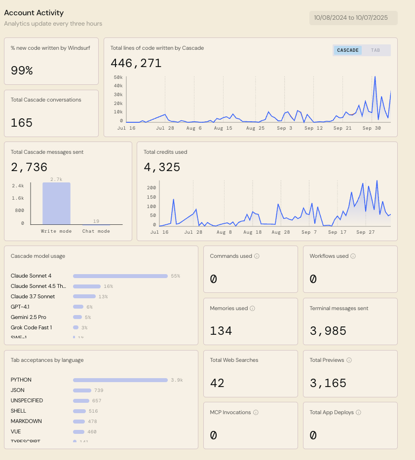Click the info icon beside Total App Deploys
415x460 pixels.
(359, 413)
